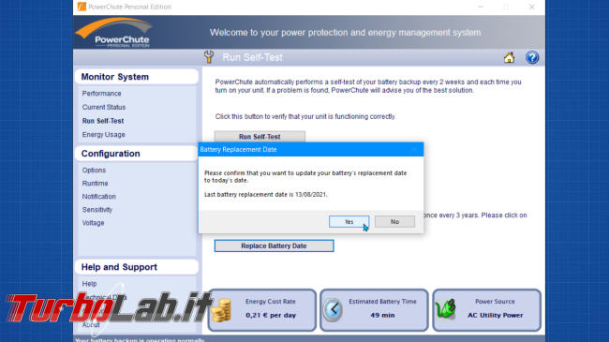The image size is (609, 342).
Task: Click the Energy Cost Rate panel
Action: click(x=262, y=310)
